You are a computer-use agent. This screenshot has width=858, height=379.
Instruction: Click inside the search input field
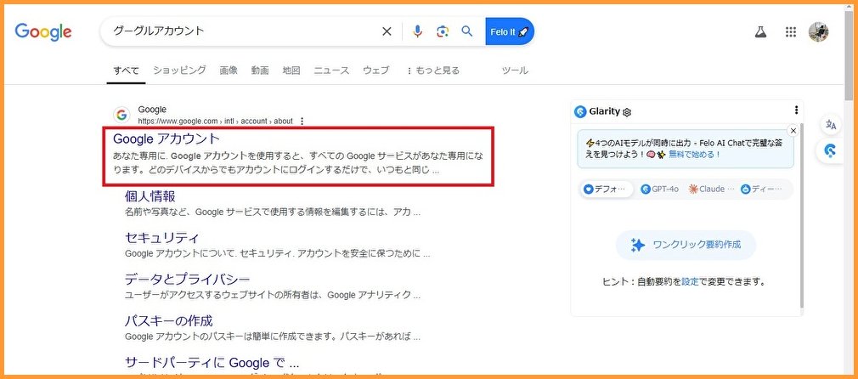240,31
